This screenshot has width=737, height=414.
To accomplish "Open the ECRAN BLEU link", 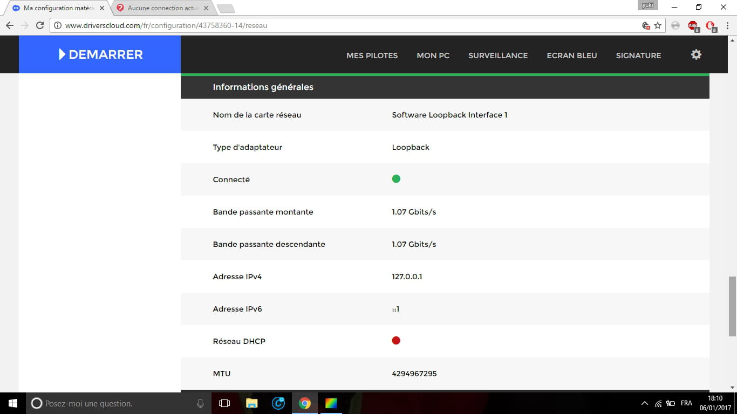I will coord(571,56).
